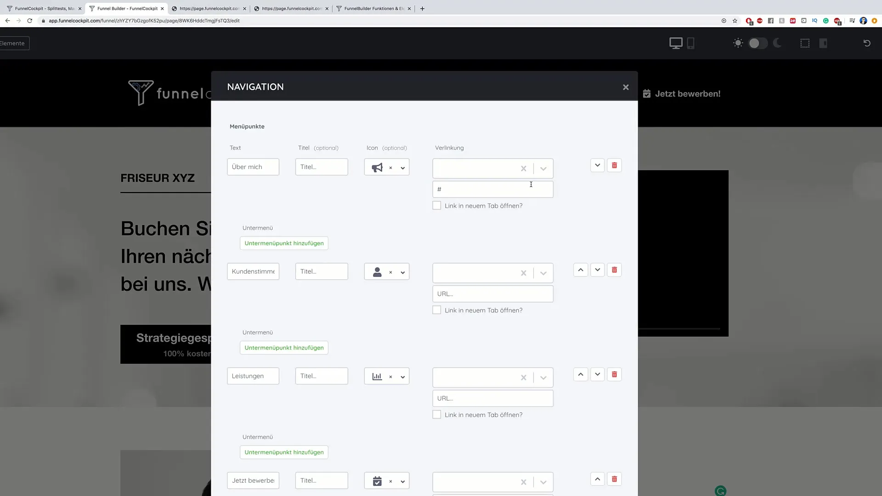Screen dimensions: 882x496
Task: Clear the Verlinkung selection for Kundenstimmen
Action: coord(523,273)
